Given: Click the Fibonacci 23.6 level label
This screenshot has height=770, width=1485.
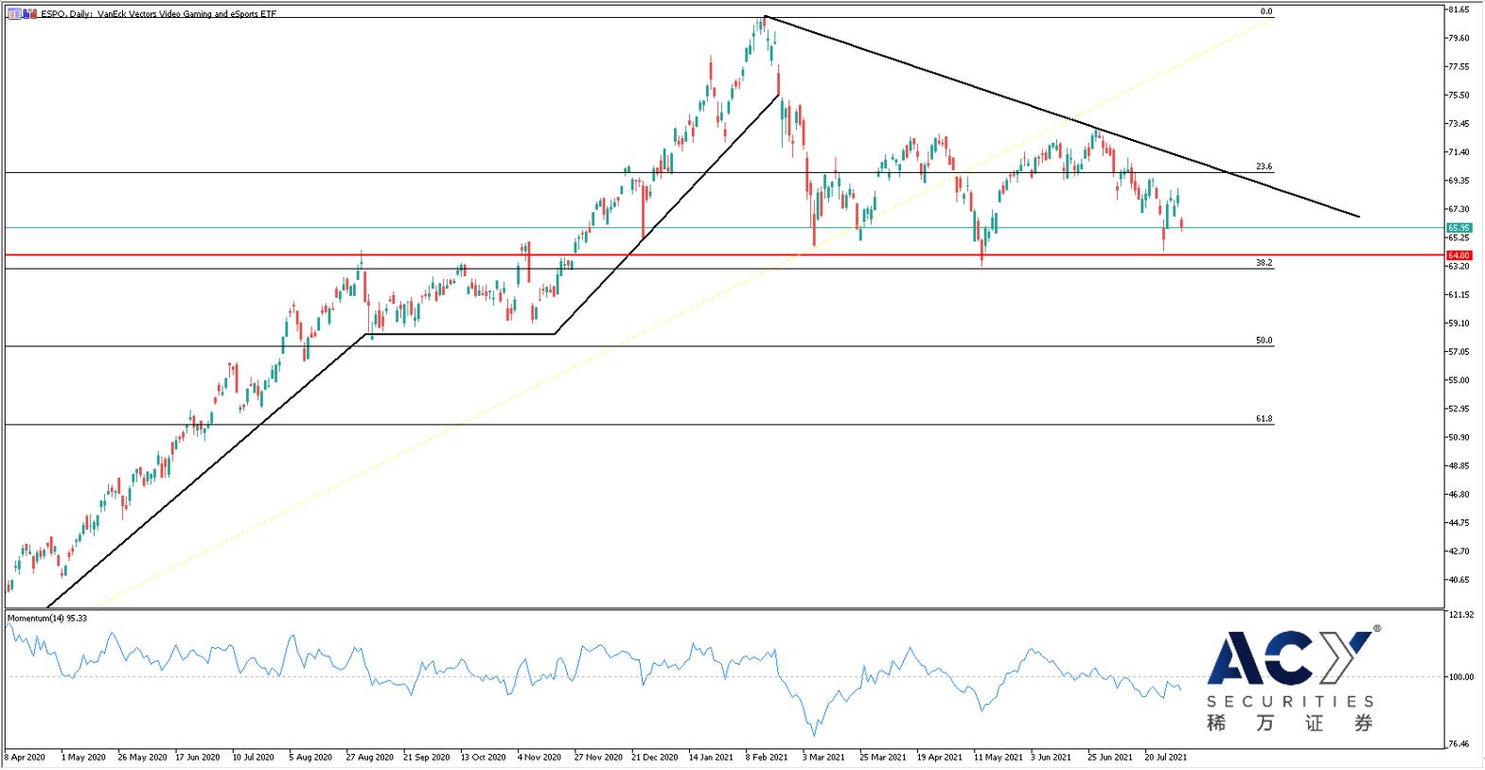Looking at the screenshot, I should [1264, 166].
